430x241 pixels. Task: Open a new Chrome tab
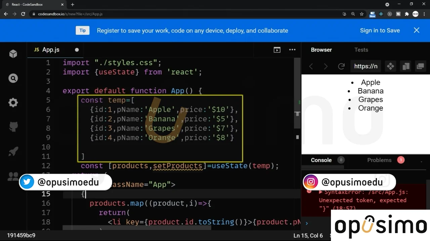tap(73, 4)
